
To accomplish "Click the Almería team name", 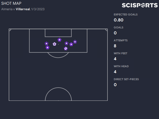I will [7, 9].
